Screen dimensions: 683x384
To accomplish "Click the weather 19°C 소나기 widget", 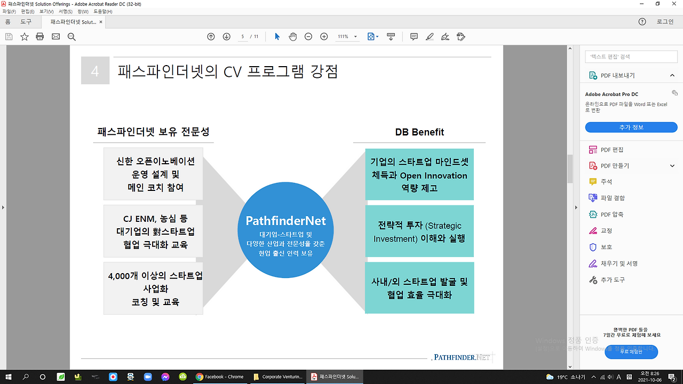I will [566, 377].
